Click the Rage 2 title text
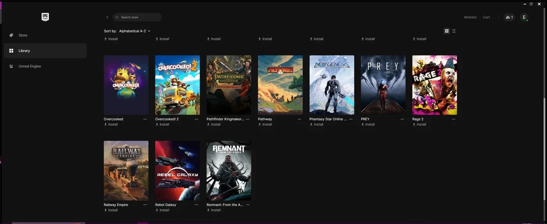The image size is (547, 224). (x=418, y=119)
